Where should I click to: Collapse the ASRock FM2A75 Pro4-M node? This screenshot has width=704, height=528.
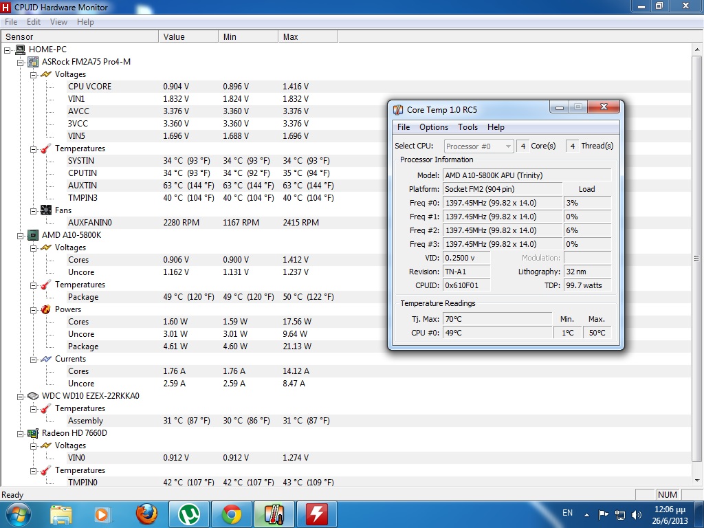coord(20,63)
